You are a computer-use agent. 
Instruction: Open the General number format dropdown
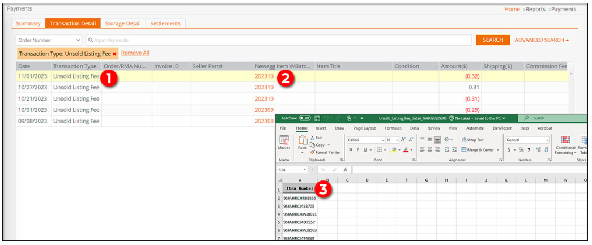click(x=547, y=140)
